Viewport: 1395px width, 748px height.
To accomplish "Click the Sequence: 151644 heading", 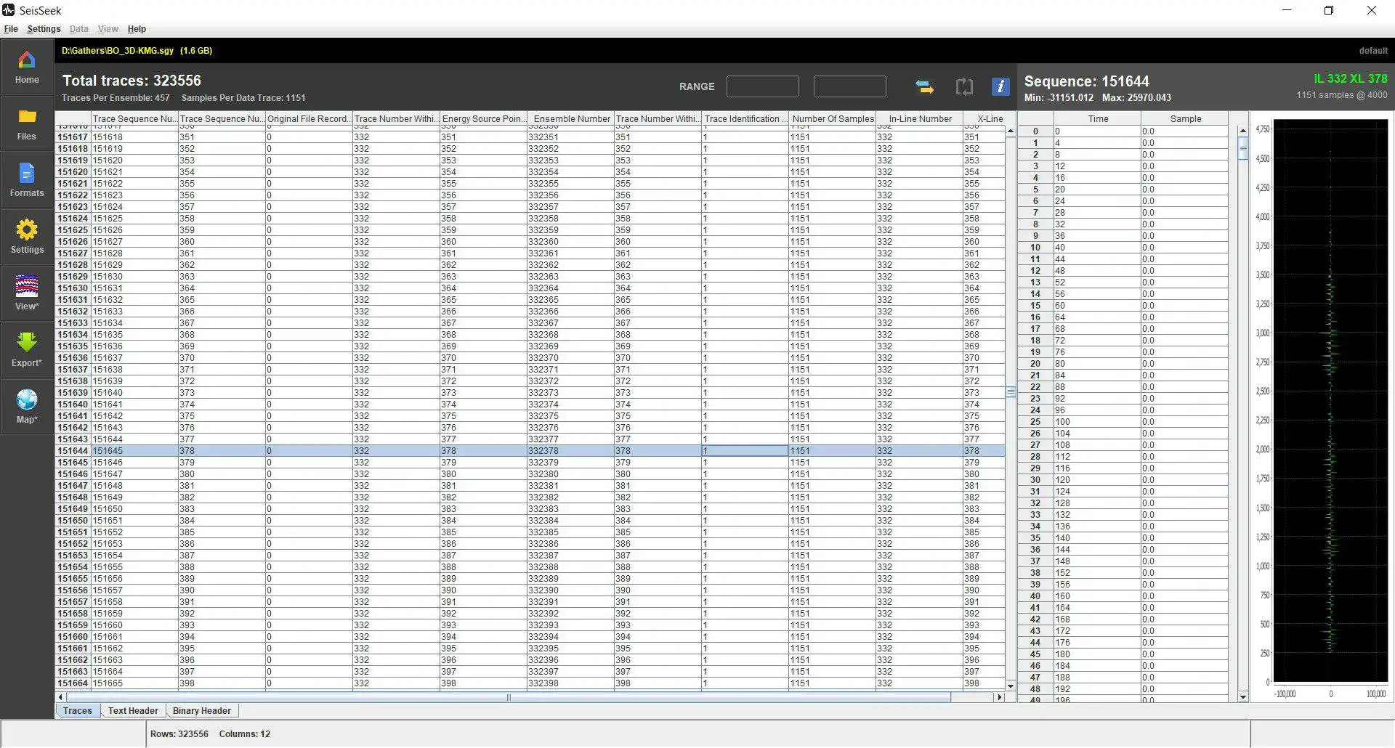I will pyautogui.click(x=1087, y=81).
